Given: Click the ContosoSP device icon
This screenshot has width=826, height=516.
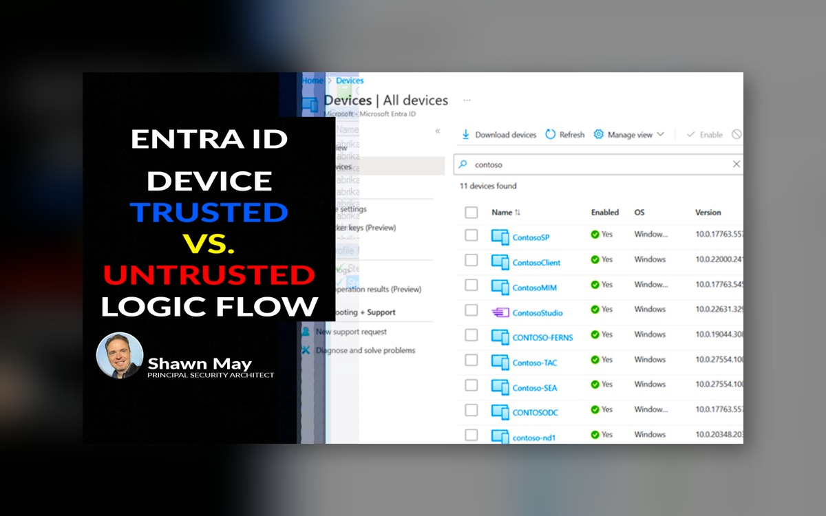Looking at the screenshot, I should (500, 237).
